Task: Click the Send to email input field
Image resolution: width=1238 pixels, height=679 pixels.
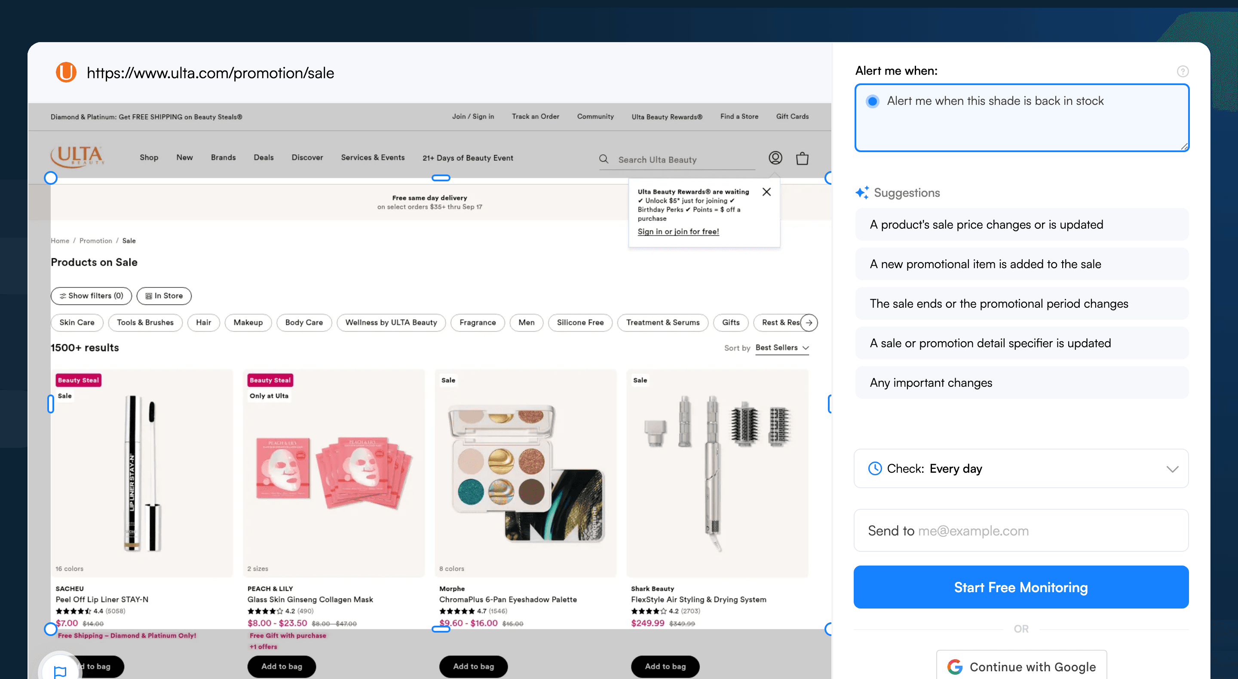Action: click(1021, 530)
